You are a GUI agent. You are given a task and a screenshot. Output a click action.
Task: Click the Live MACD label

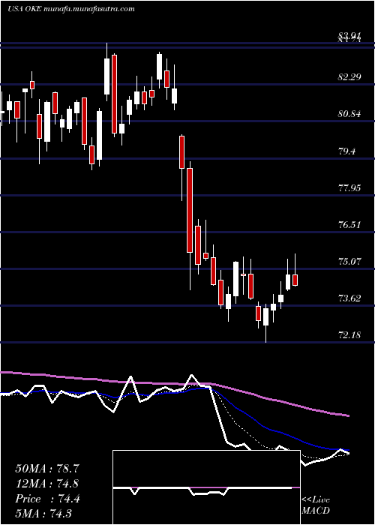pyautogui.click(x=316, y=505)
